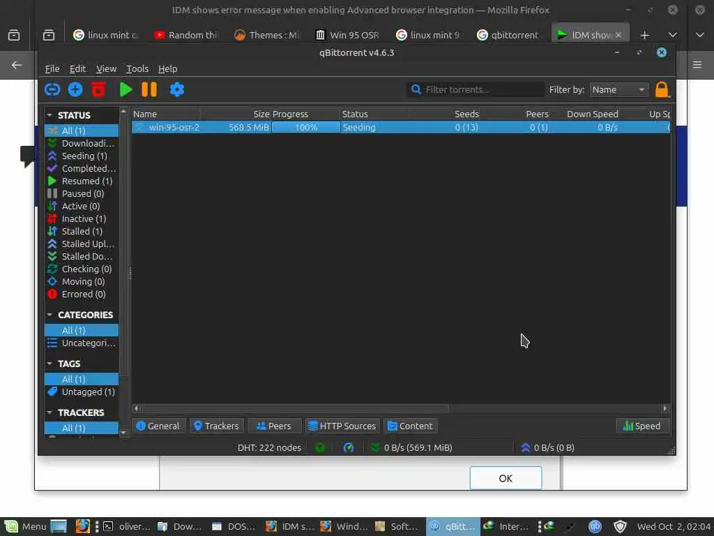Select the Resumed (1) status filter
The height and width of the screenshot is (536, 714).
(x=82, y=181)
